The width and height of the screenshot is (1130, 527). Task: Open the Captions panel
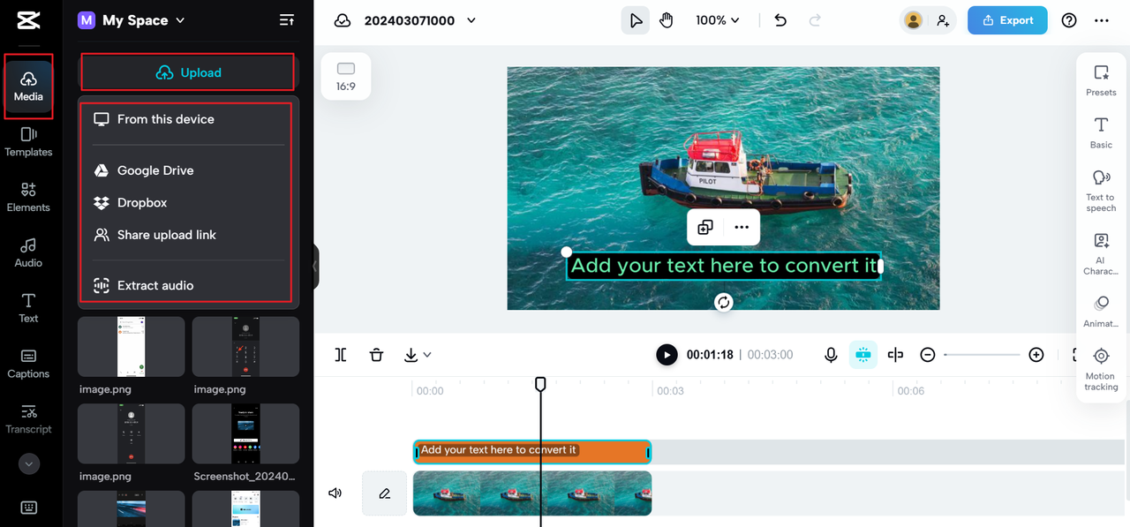click(28, 364)
